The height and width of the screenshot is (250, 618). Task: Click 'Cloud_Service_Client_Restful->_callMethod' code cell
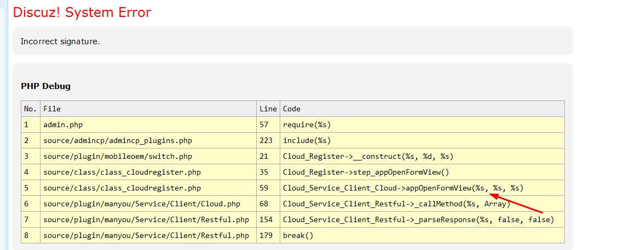(423, 204)
